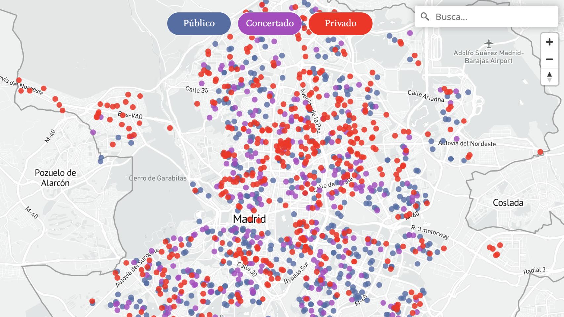Image resolution: width=564 pixels, height=317 pixels.
Task: Toggle the Público school filter
Action: coord(198,23)
